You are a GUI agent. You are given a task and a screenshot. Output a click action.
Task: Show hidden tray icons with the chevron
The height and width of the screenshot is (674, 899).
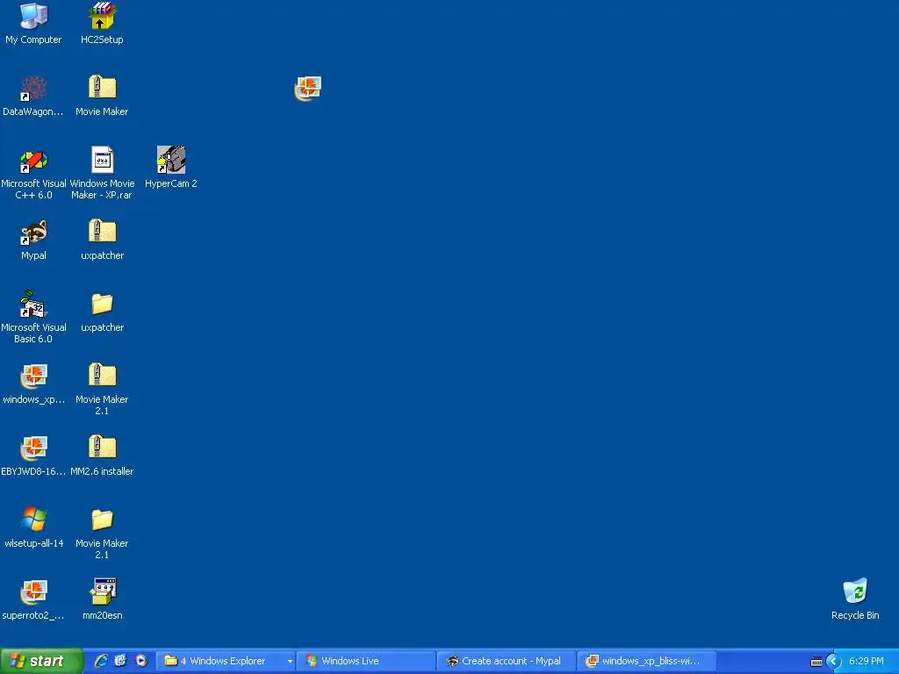coord(834,662)
